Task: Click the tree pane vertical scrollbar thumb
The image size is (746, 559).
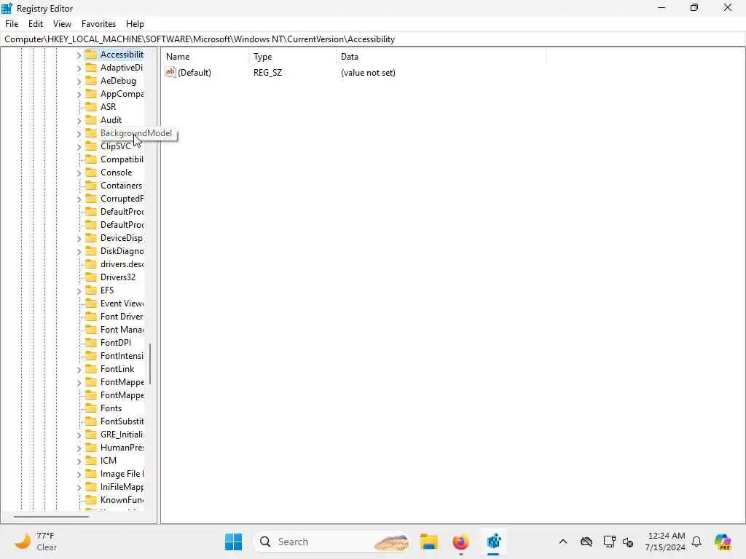Action: click(150, 364)
